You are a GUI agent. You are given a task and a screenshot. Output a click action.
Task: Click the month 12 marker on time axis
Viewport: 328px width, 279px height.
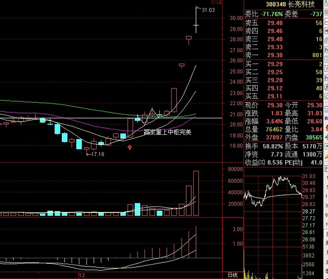78,275
